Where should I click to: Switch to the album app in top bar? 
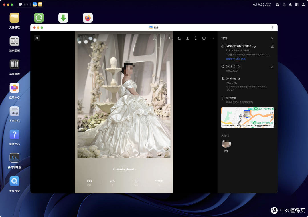(35, 4)
